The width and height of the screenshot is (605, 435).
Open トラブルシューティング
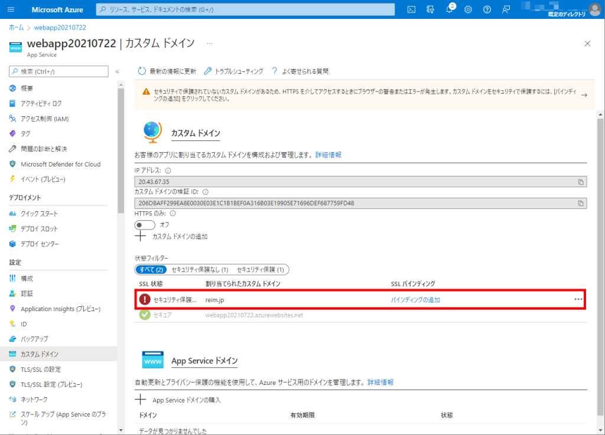coord(233,71)
